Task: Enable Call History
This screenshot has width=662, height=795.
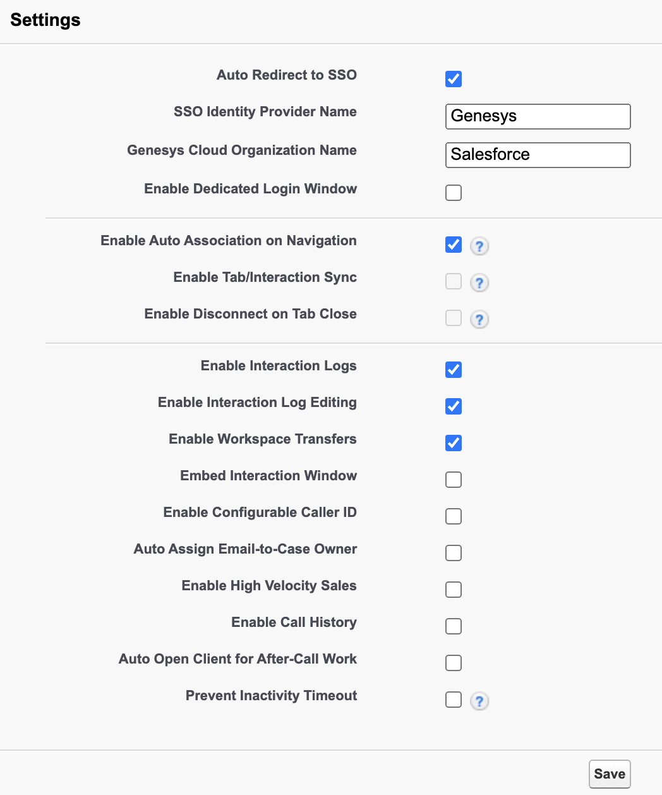Action: point(454,626)
